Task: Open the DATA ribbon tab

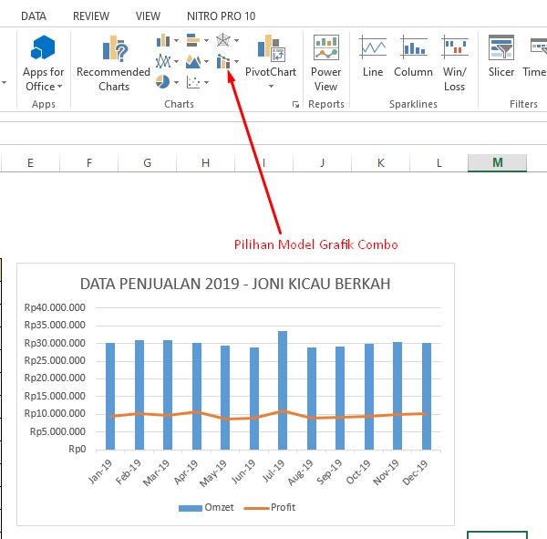Action: click(x=34, y=16)
